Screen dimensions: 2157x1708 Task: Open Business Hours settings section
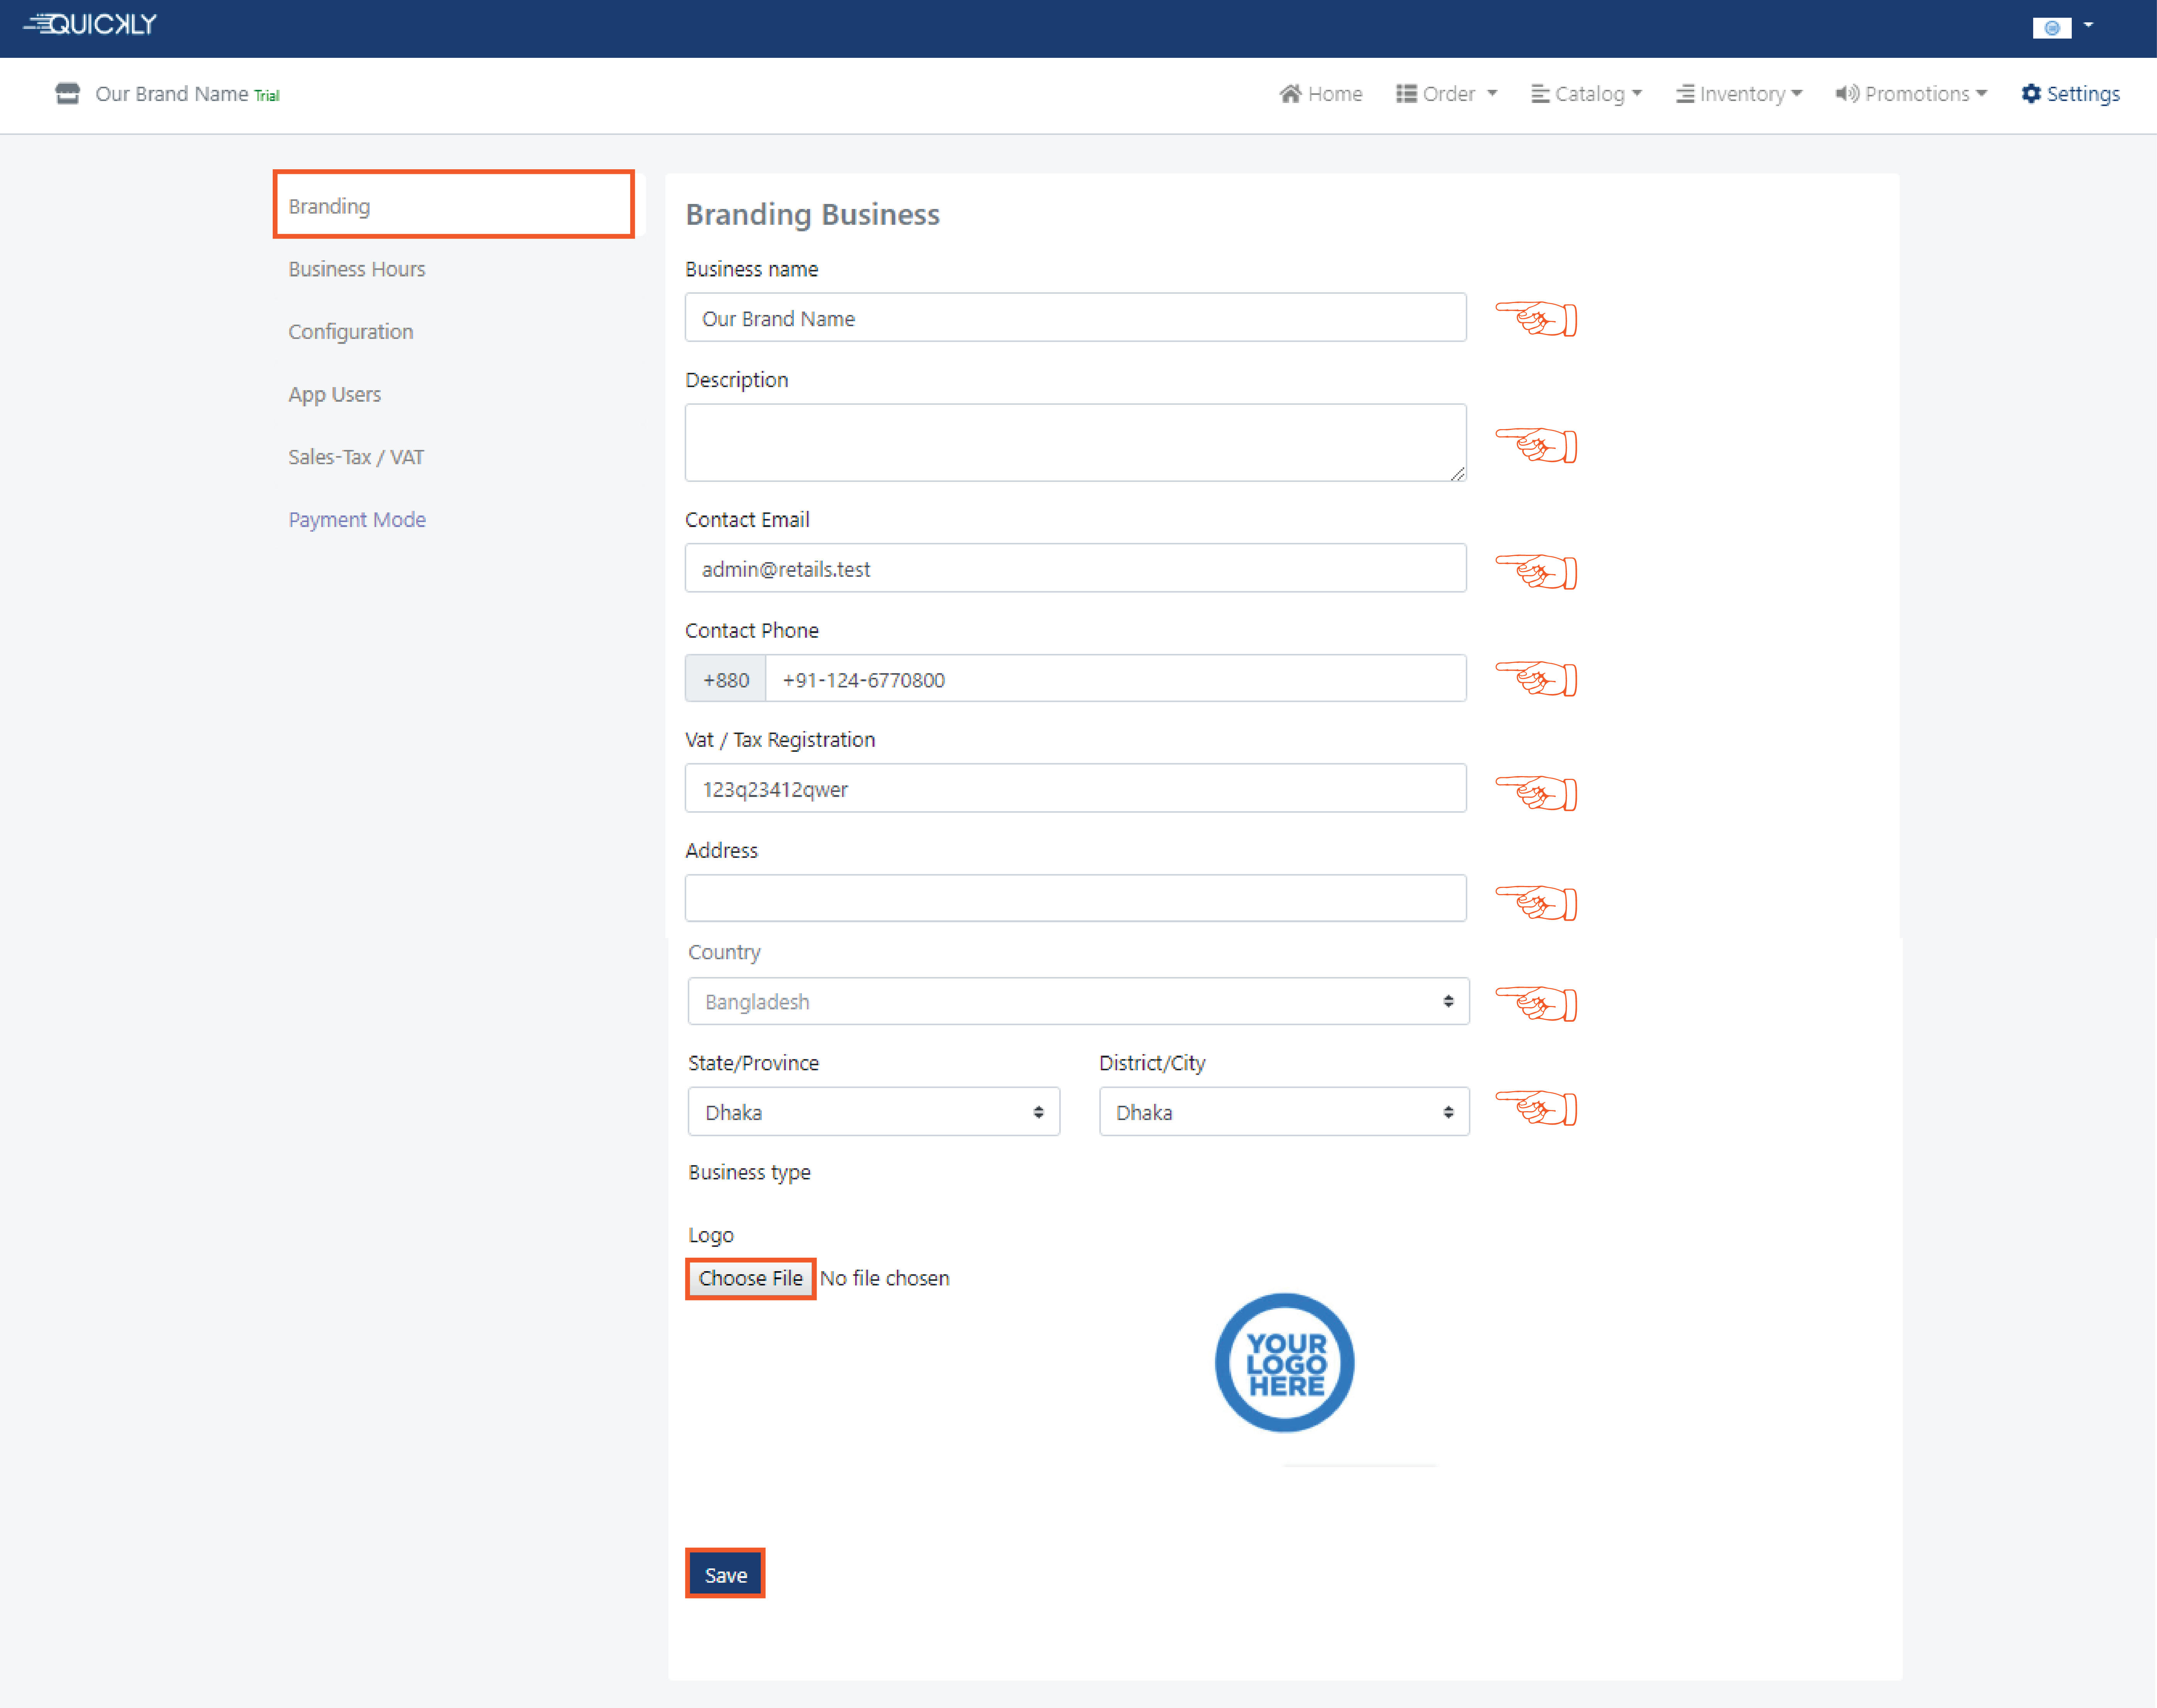point(356,269)
